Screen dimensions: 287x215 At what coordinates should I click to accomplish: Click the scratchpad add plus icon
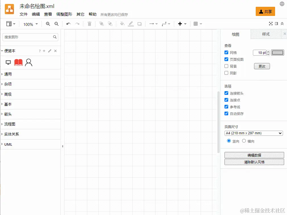tap(44, 51)
